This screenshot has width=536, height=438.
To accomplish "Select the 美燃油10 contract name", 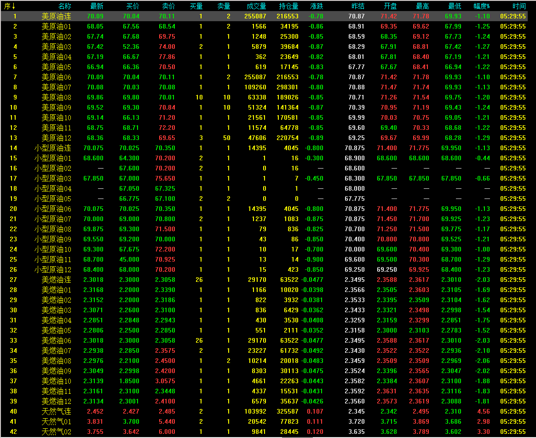I will 56,381.
